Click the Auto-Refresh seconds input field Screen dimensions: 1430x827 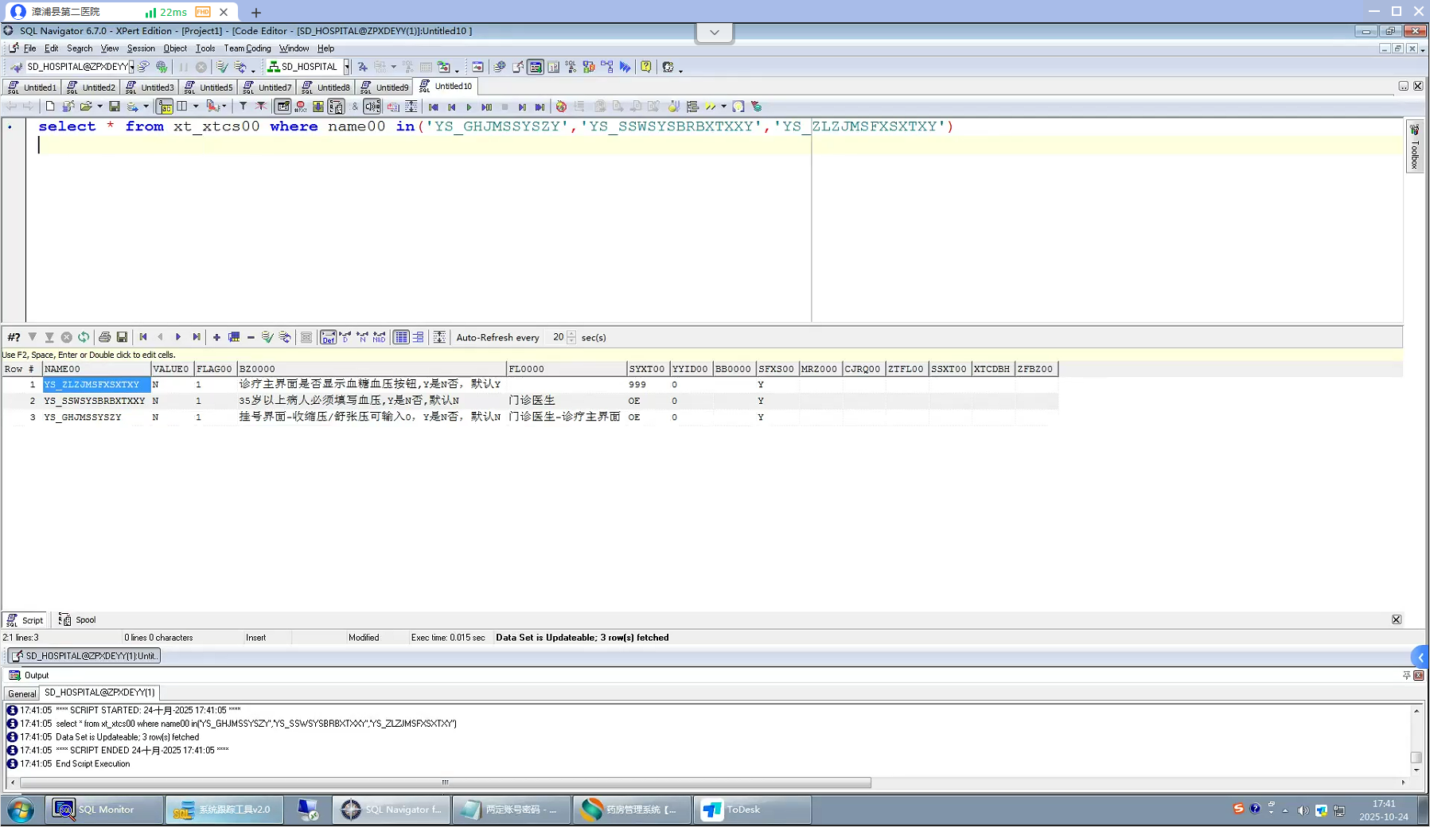click(557, 337)
